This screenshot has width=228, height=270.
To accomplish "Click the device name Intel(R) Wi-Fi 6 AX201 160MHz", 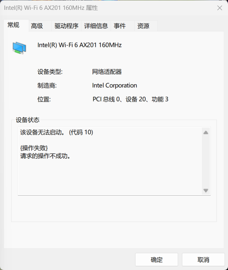I will tap(80, 45).
